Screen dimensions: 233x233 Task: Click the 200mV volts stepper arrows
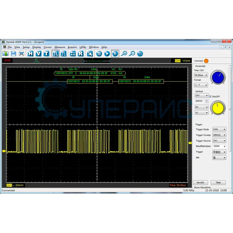point(207,101)
